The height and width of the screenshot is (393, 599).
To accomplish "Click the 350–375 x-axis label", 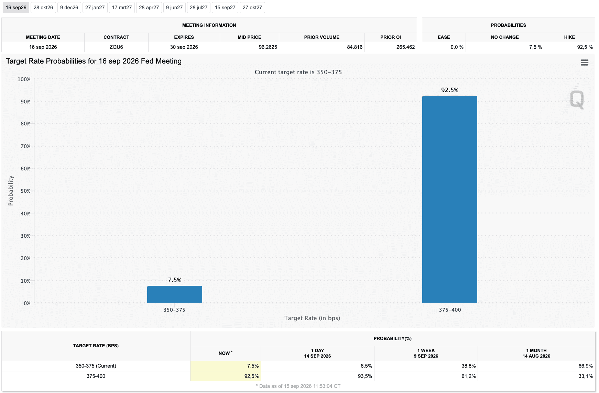I will point(174,310).
